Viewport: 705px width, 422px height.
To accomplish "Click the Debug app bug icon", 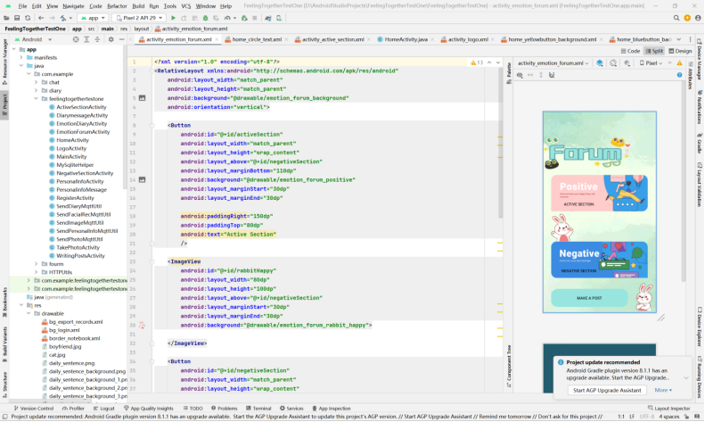I will click(x=206, y=18).
